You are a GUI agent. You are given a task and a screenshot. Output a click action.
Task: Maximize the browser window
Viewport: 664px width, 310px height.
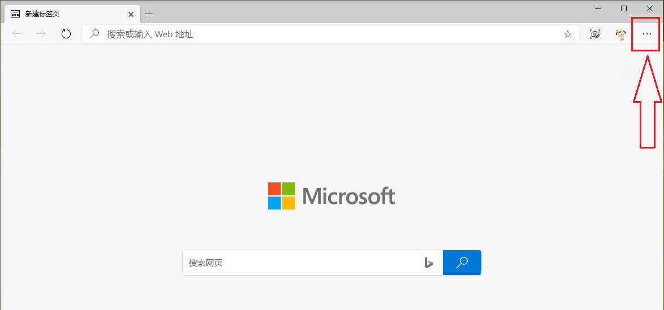point(624,8)
